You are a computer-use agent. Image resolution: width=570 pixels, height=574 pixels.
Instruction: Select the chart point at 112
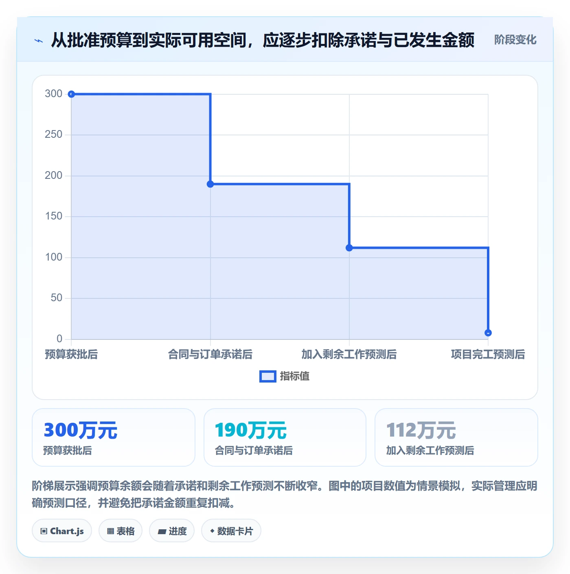(x=349, y=248)
